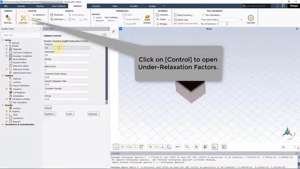Open the Create dropdown in the Activities group
This screenshot has height=169, width=300.
(x=163, y=19)
